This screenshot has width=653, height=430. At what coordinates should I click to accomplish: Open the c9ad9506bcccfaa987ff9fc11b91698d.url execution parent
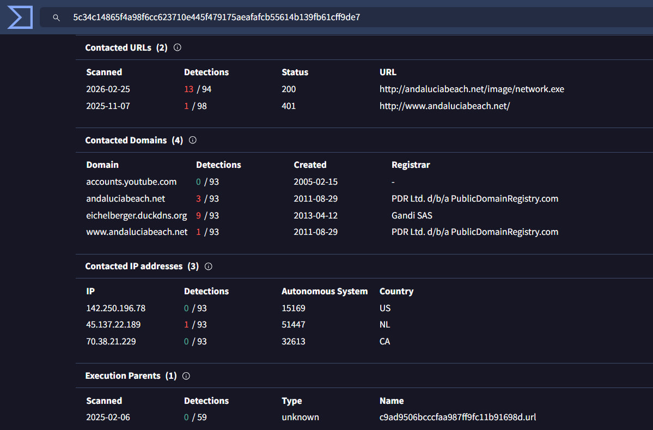coord(457,417)
